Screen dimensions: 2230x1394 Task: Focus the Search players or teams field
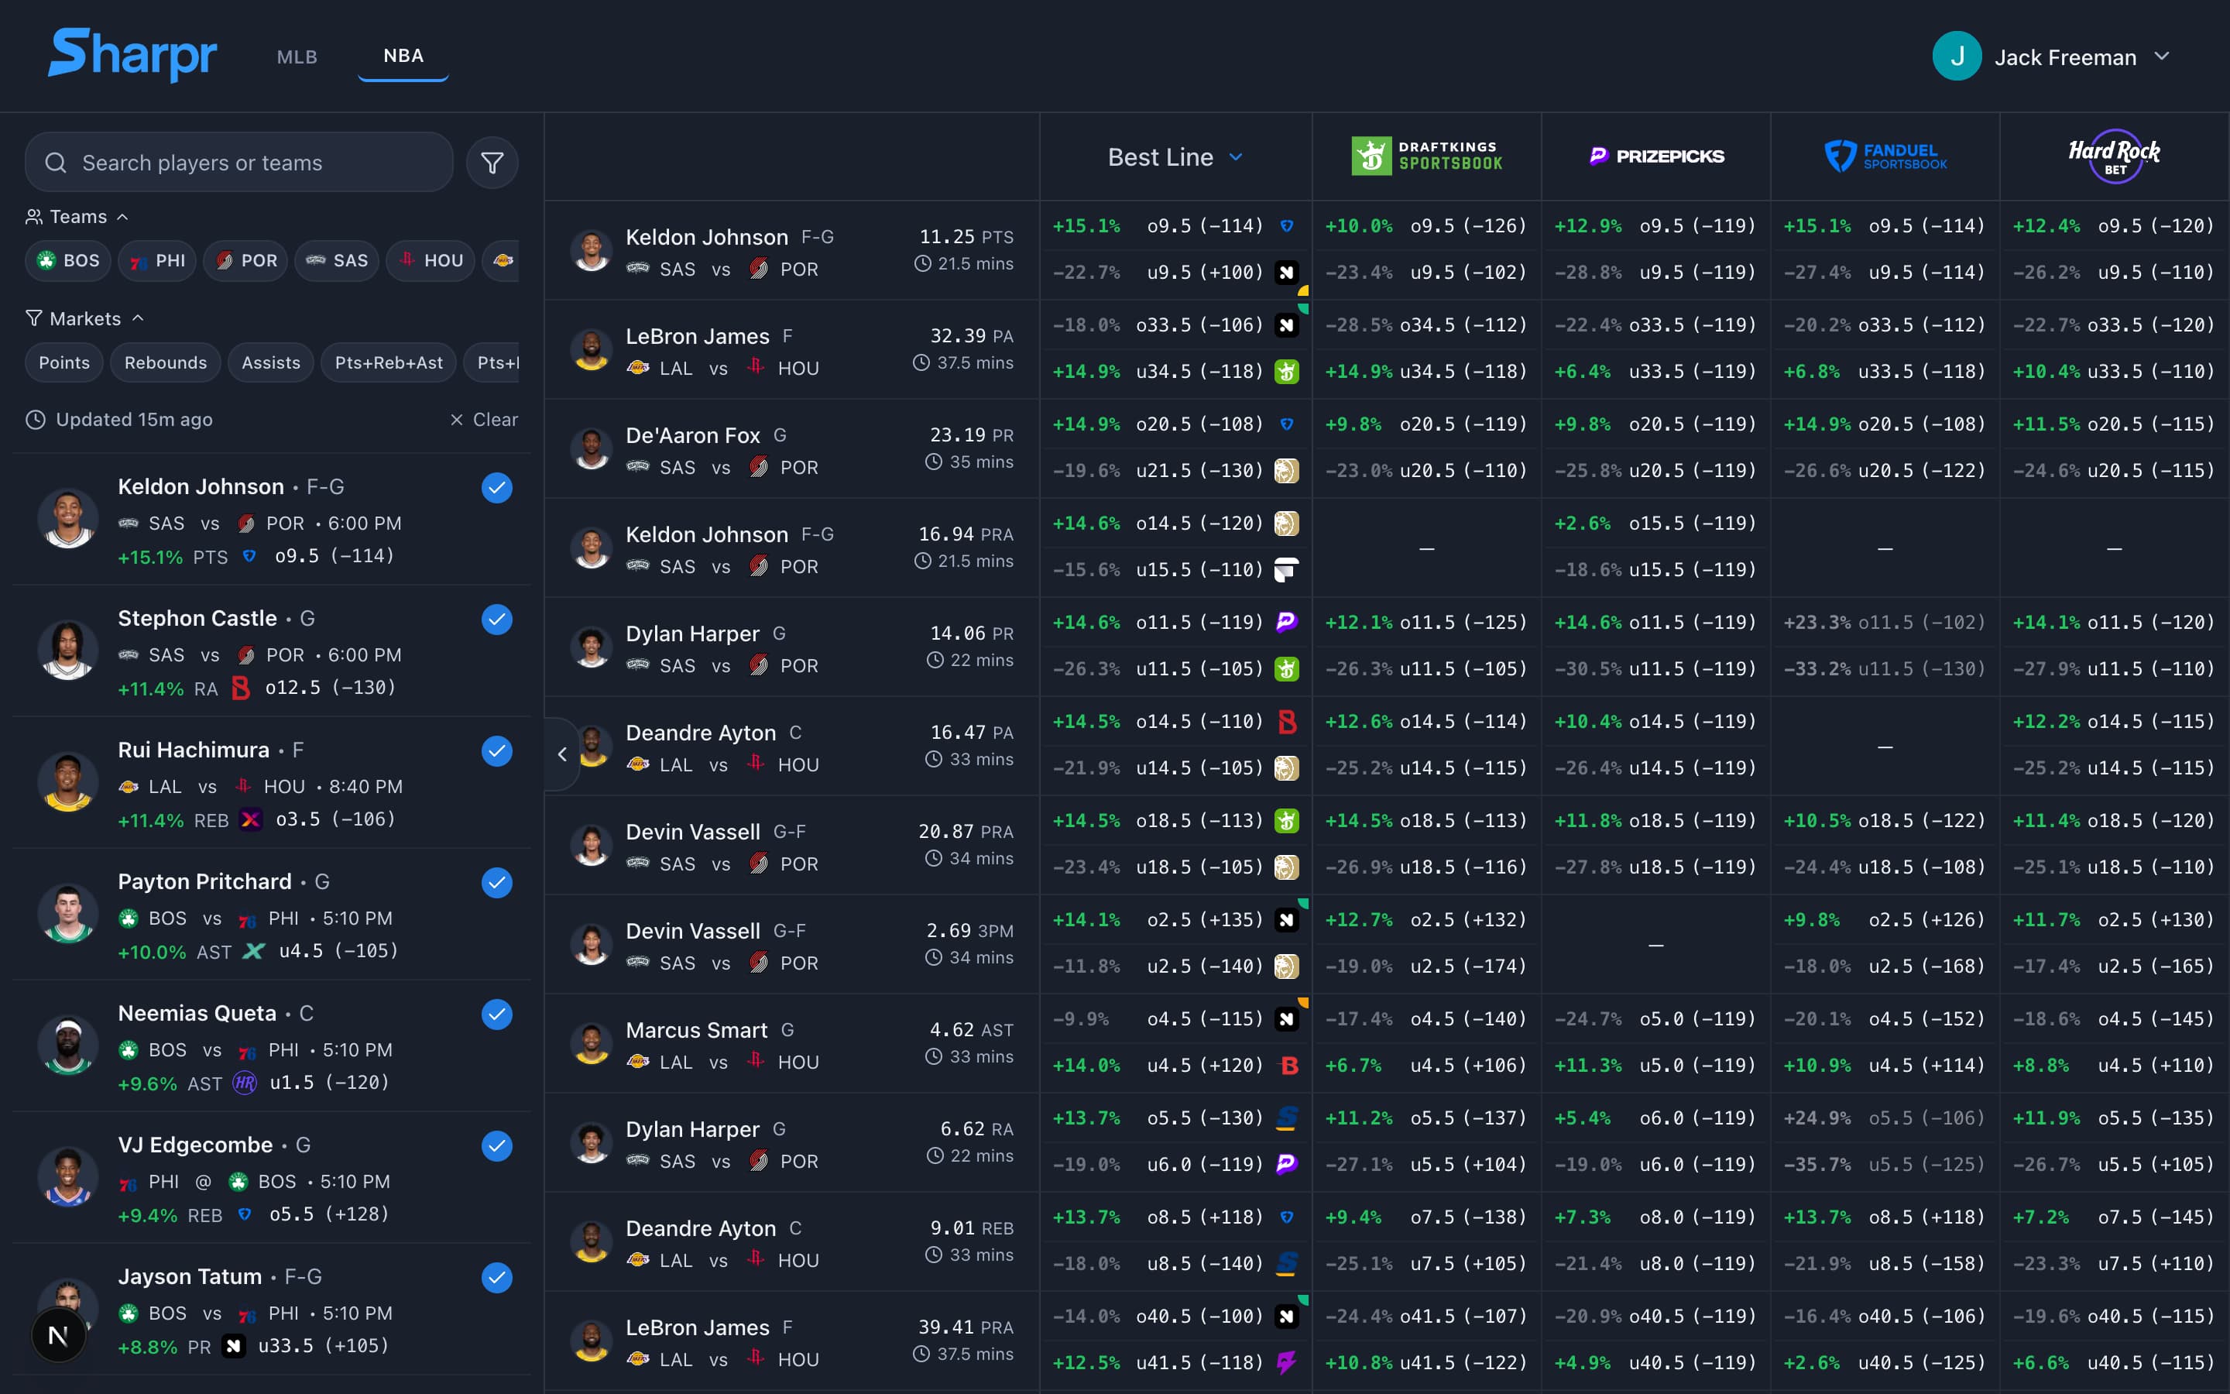pyautogui.click(x=239, y=163)
